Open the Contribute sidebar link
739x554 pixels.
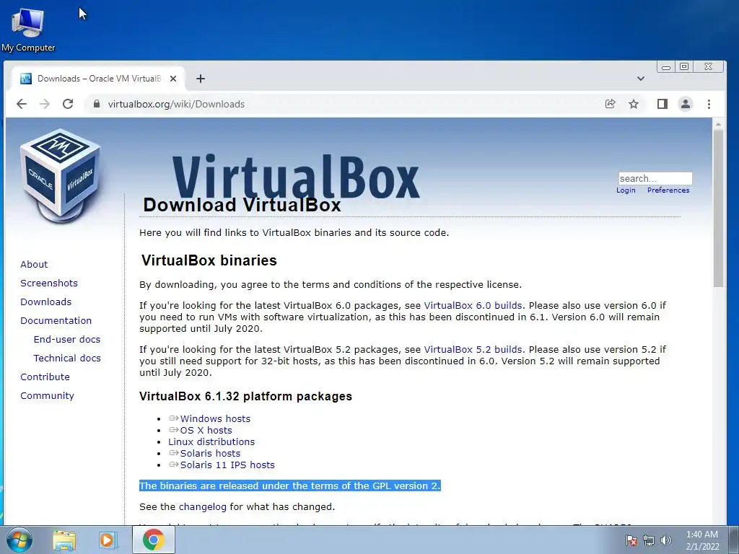click(45, 377)
